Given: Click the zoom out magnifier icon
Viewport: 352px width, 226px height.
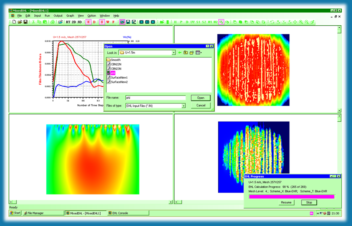Looking at the screenshot, I should 306,22.
